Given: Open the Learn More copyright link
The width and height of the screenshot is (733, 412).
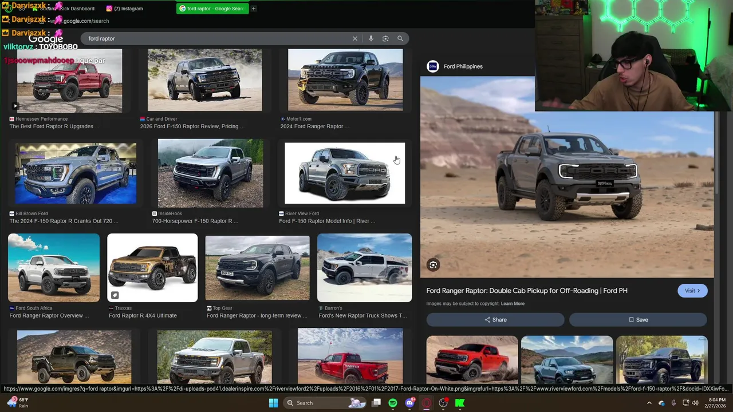Looking at the screenshot, I should coord(513,304).
